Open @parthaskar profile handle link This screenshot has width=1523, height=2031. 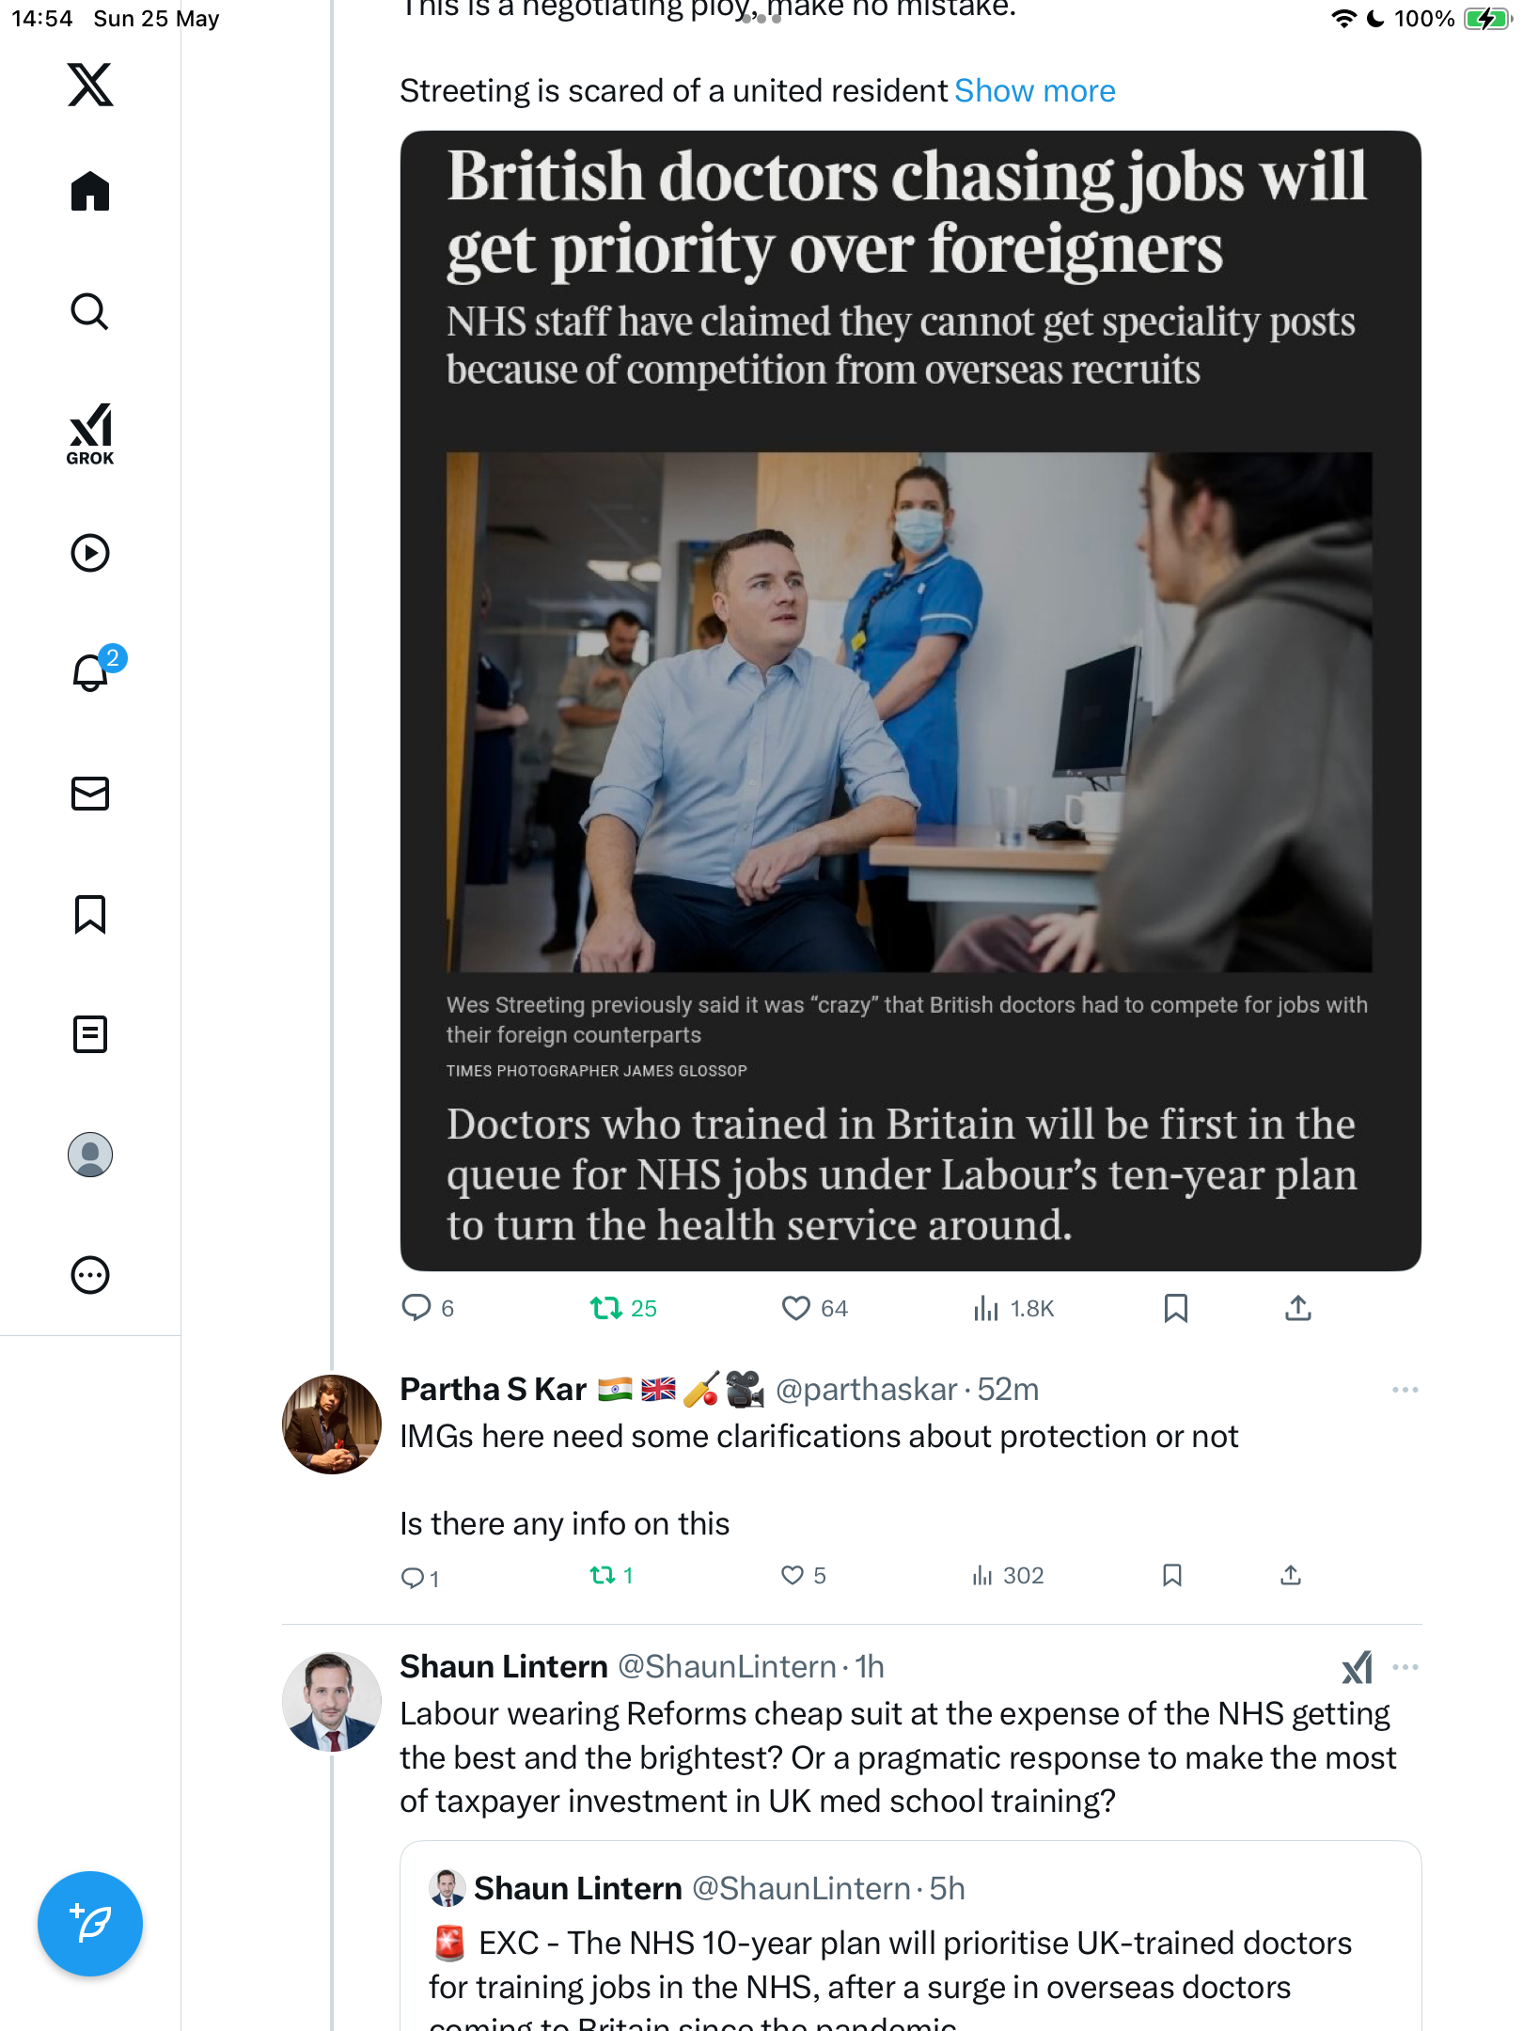click(867, 1390)
